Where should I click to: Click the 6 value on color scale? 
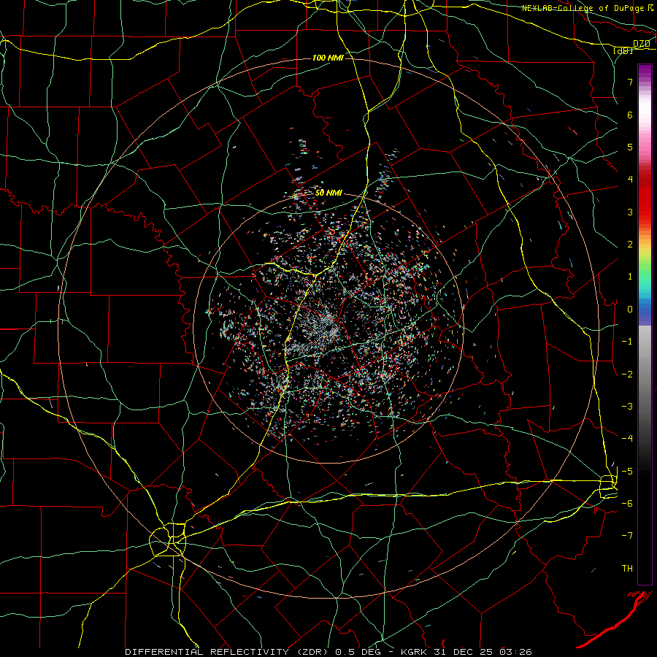[630, 115]
